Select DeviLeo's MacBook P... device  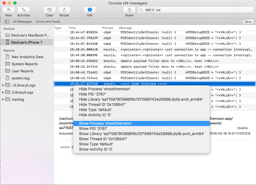[30, 35]
